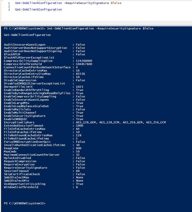Click the WindowSizeThreshold output row
The width and height of the screenshot is (192, 212).
coord(21,187)
